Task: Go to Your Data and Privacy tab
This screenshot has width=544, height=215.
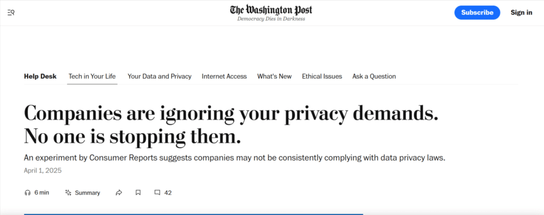Action: tap(159, 76)
